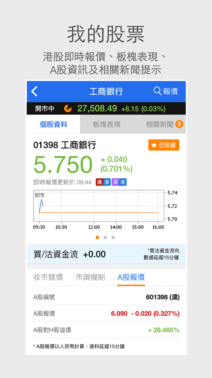This screenshot has height=378, width=212.
Task: Tap the 買/沽資金流 row
Action: 106,254
